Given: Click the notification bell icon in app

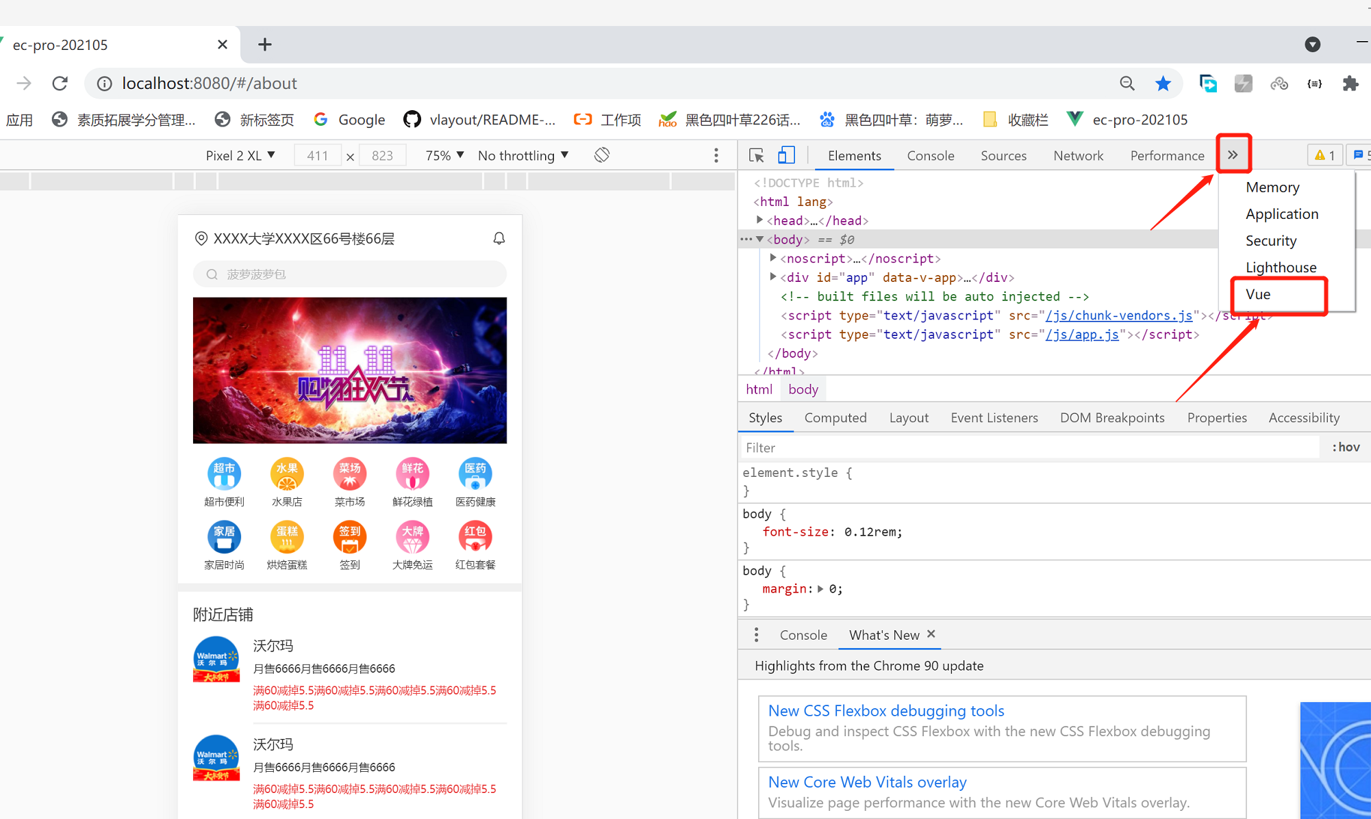Looking at the screenshot, I should coord(499,238).
